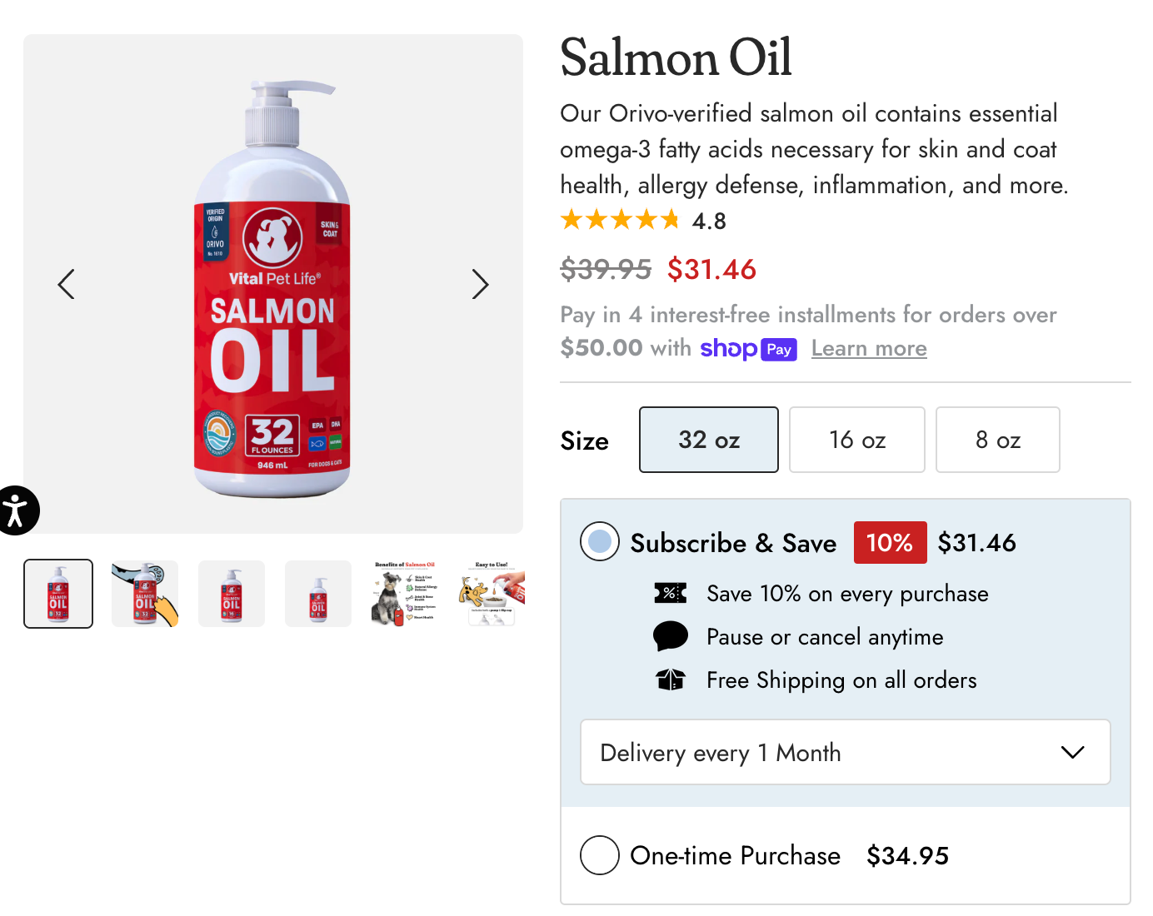1153x916 pixels.
Task: Expand delivery frequency using the chevron arrow
Action: click(x=1072, y=752)
